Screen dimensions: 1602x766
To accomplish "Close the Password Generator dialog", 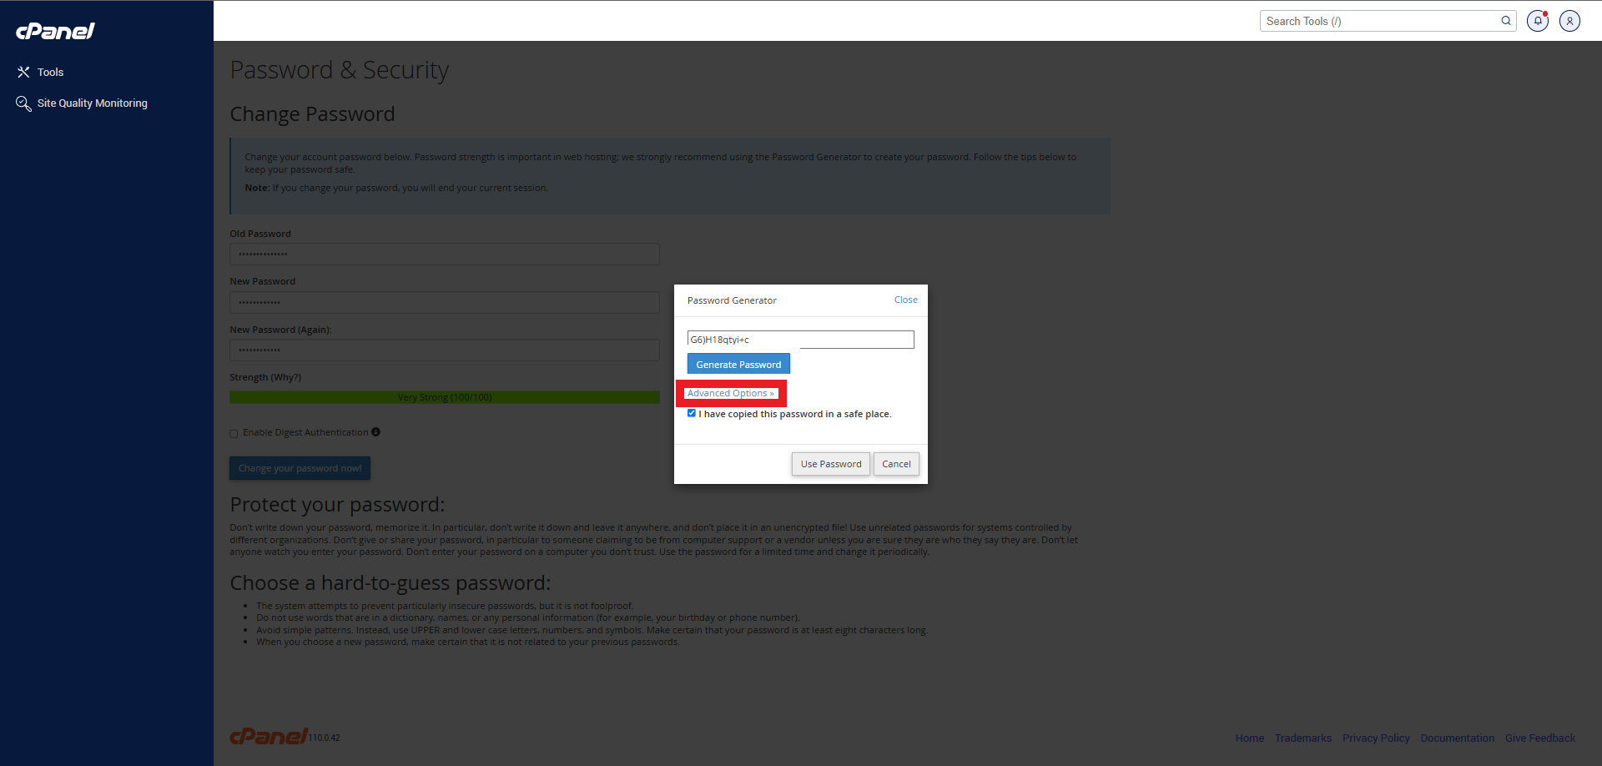I will coord(905,300).
